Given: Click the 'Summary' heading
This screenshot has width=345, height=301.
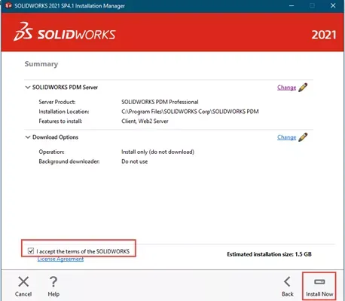Looking at the screenshot, I should point(41,64).
